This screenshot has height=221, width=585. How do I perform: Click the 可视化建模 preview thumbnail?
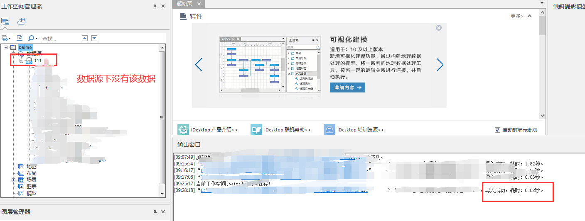tap(270, 64)
